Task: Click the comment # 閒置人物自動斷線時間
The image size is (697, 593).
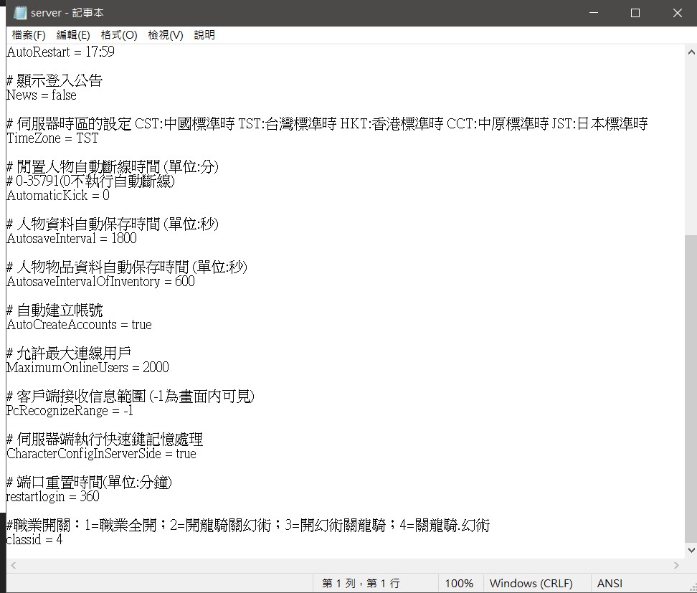Action: tap(113, 166)
